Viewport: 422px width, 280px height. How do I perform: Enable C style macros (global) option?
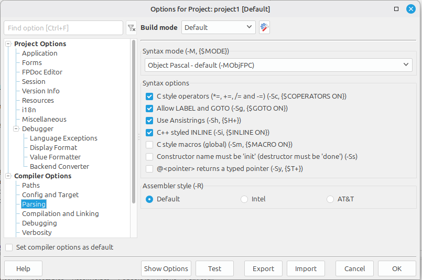coord(149,145)
